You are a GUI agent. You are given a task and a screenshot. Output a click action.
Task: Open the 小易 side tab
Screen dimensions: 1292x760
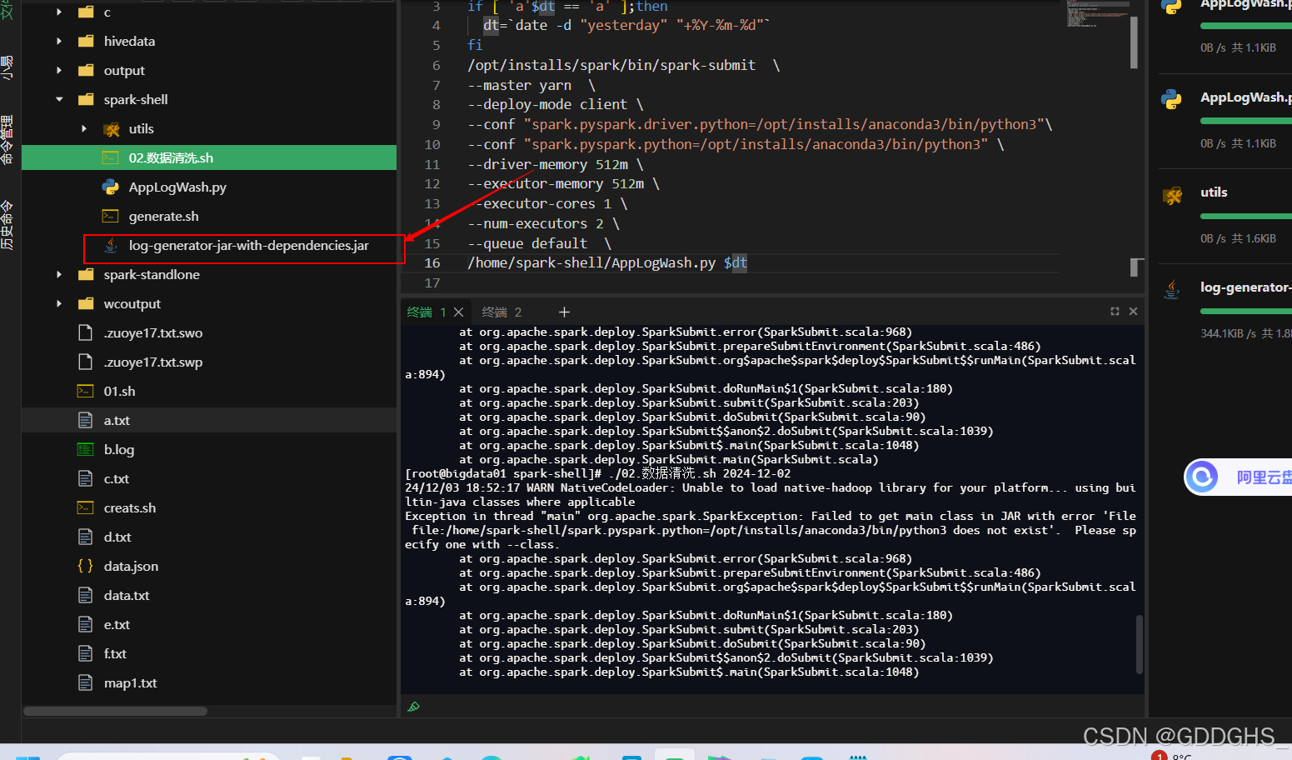point(7,67)
